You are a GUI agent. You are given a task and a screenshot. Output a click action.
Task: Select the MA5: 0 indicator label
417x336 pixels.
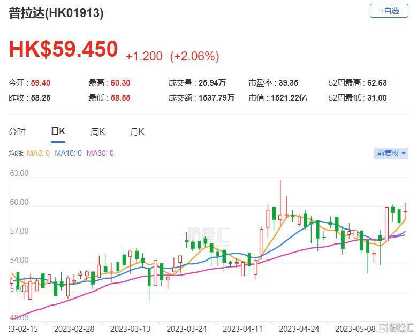(39, 153)
